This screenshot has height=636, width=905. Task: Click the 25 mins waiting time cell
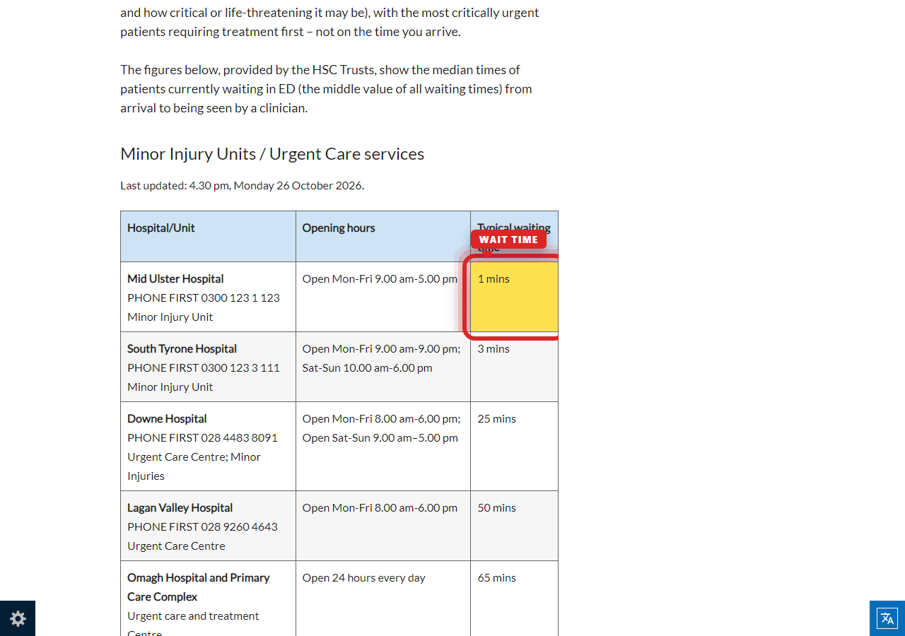[514, 446]
